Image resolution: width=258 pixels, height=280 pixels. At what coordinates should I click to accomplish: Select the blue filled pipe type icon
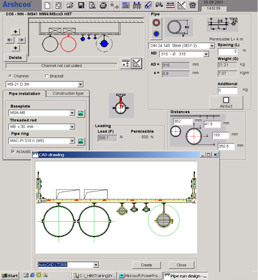(156, 34)
